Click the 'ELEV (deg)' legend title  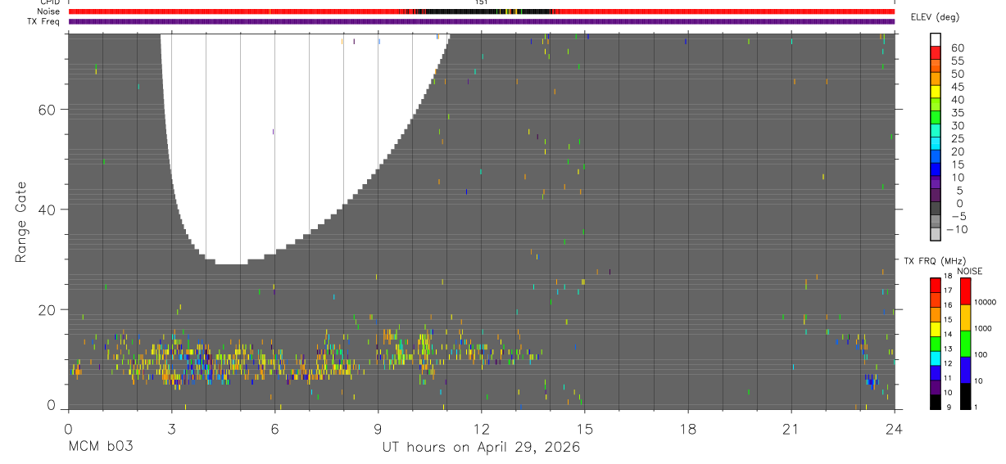click(936, 17)
